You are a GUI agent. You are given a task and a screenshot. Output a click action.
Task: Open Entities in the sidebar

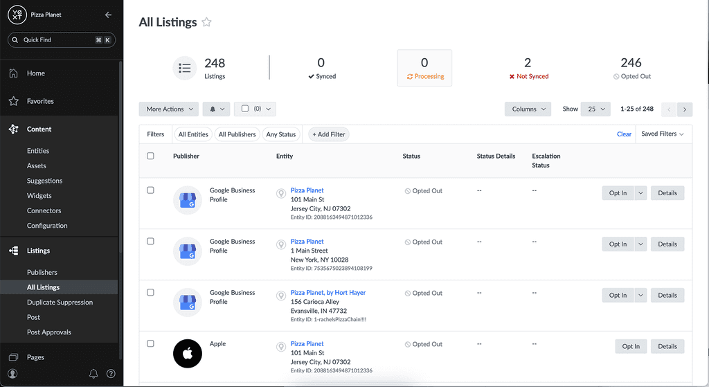pyautogui.click(x=38, y=150)
